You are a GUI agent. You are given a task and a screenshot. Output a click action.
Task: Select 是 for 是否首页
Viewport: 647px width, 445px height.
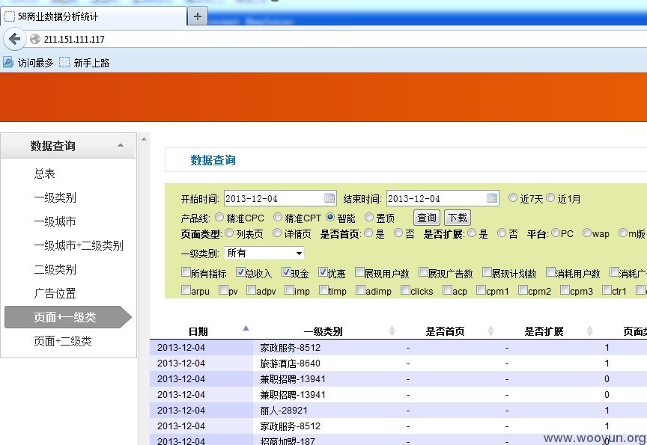[x=368, y=233]
